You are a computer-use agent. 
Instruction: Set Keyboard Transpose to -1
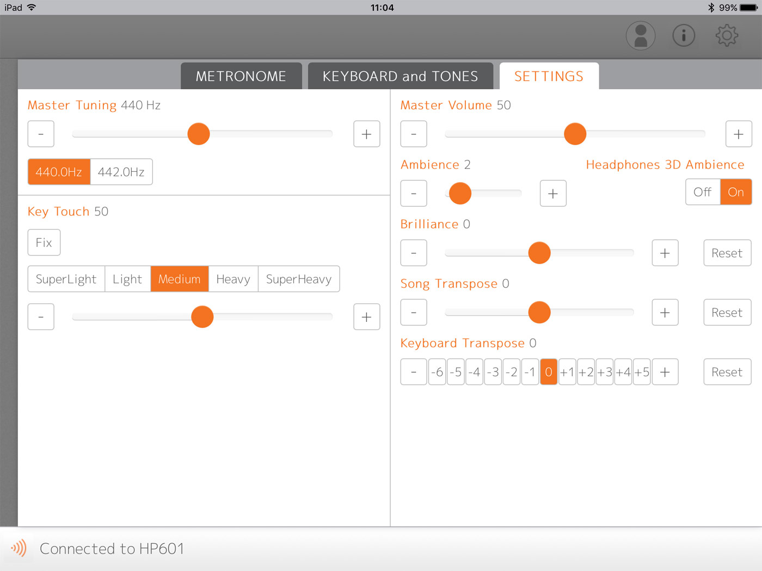coord(530,372)
